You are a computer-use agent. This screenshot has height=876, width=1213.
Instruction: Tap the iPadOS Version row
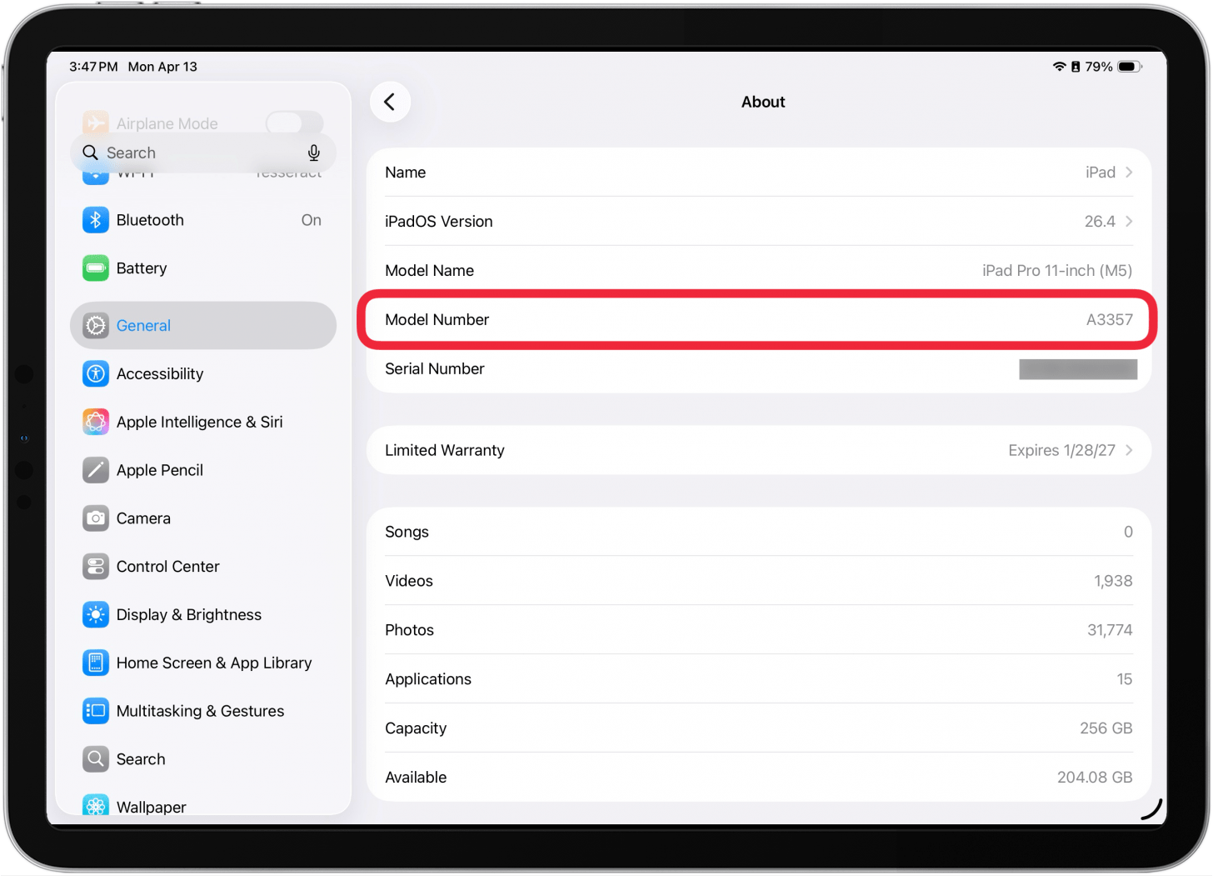pyautogui.click(x=759, y=222)
